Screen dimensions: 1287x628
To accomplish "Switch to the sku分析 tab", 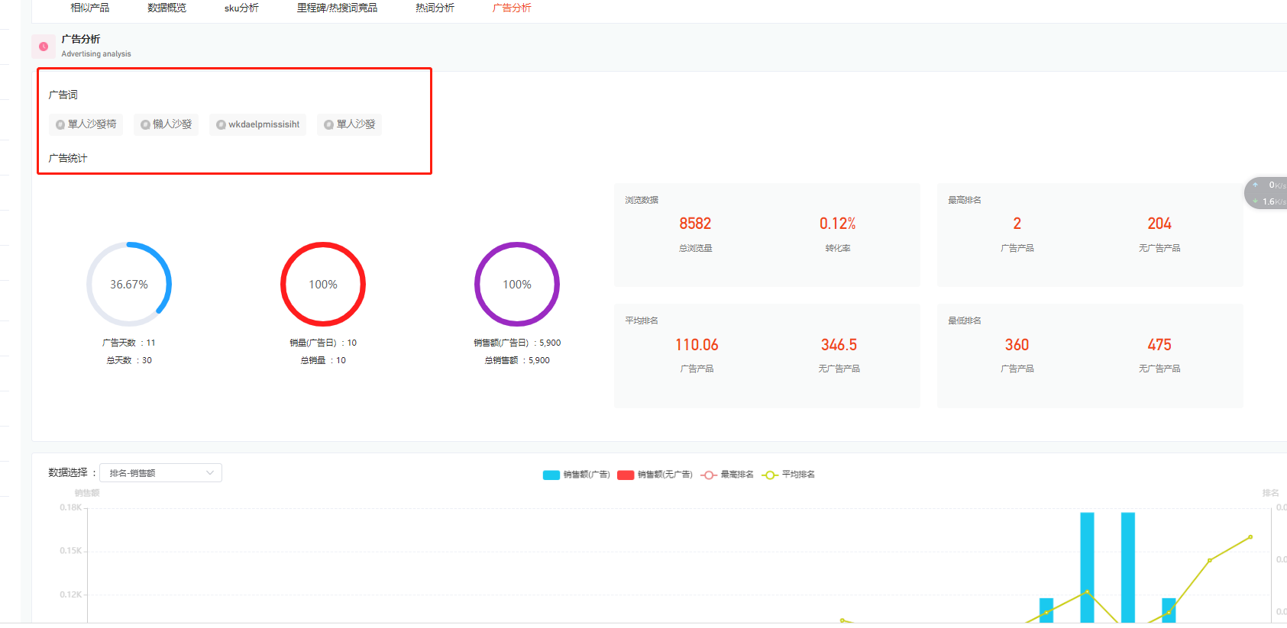I will coord(241,8).
